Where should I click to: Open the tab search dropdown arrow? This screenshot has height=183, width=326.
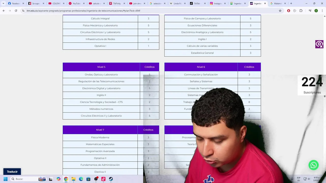coord(3,3)
